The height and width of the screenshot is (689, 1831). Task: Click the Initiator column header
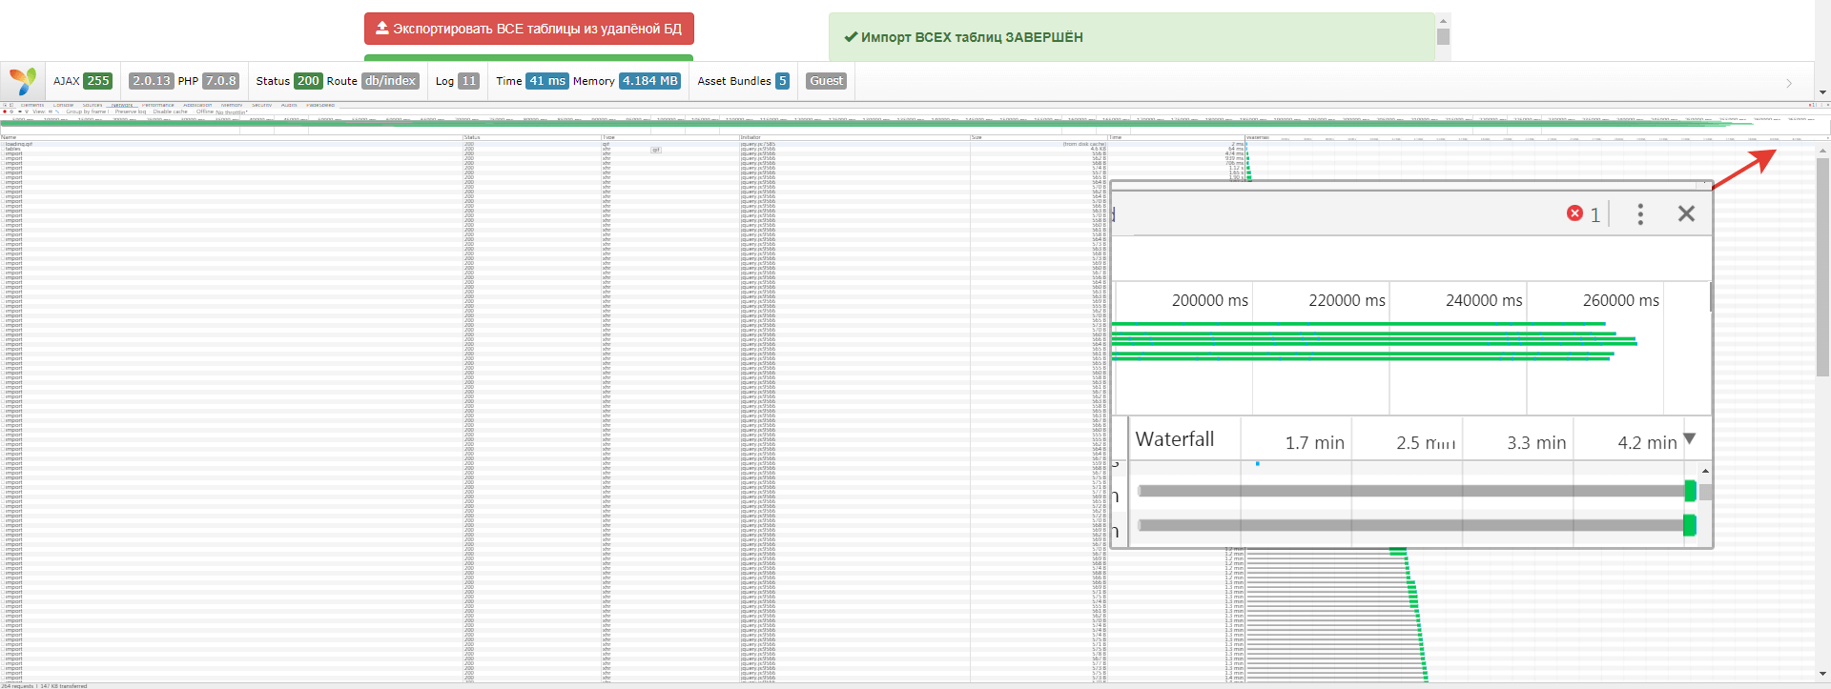click(x=854, y=137)
